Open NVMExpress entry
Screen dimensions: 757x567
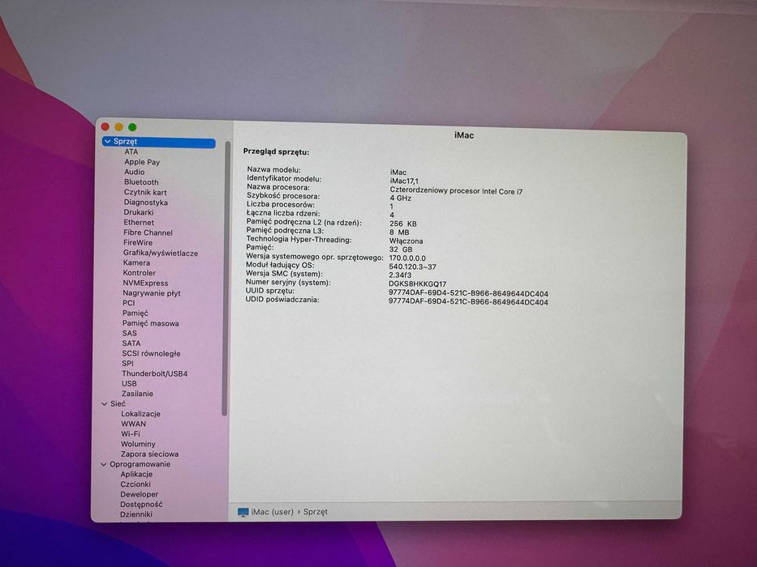point(145,283)
